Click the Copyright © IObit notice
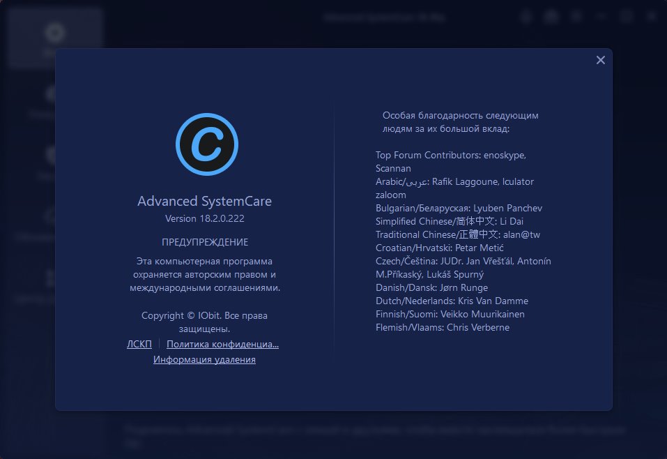Screen dimensions: 667x459 coord(204,315)
